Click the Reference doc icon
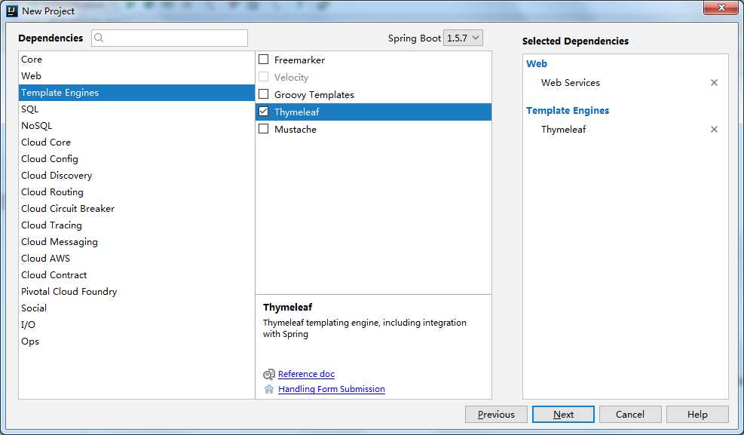 268,374
